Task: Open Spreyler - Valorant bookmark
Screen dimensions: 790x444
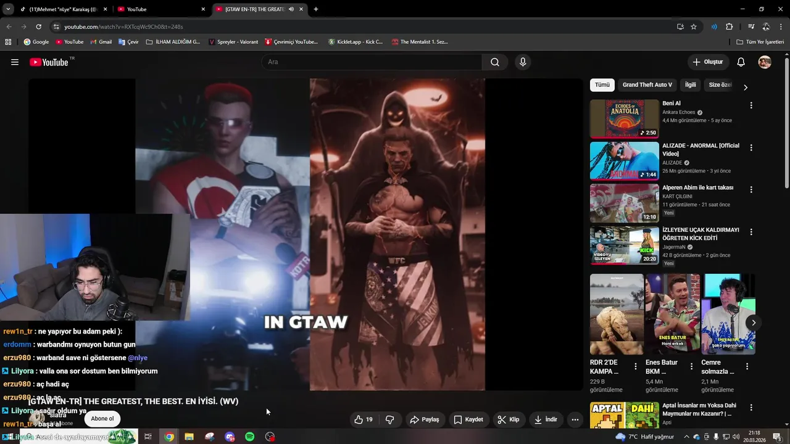Action: 233,42
